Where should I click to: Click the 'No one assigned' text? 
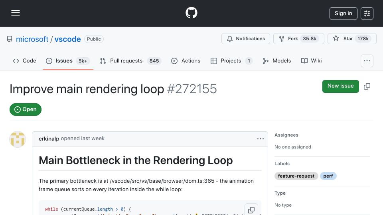coord(292,147)
